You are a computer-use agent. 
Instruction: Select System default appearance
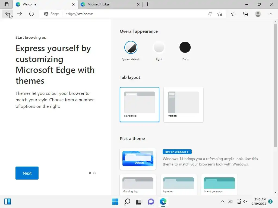[131, 47]
